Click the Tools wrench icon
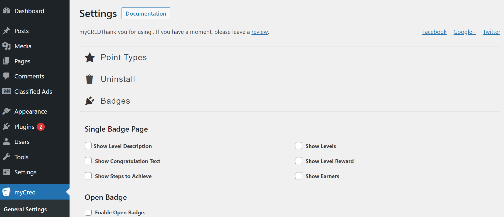This screenshot has width=504, height=217. tap(6, 157)
